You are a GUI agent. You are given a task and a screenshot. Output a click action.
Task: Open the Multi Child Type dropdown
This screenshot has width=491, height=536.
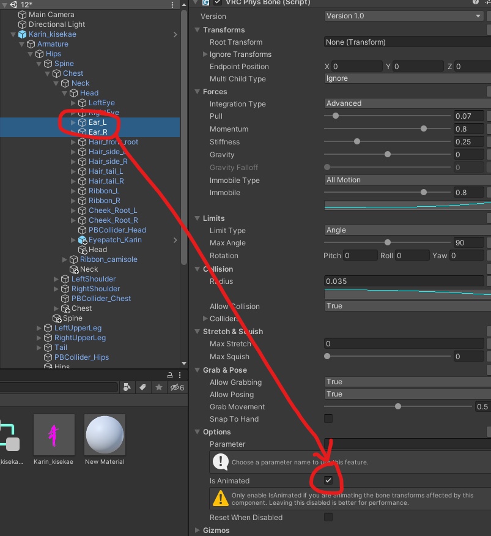(x=407, y=78)
